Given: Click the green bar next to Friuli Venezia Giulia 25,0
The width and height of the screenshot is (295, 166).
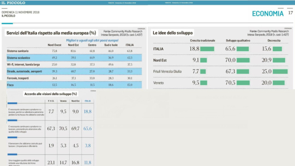Looking at the screenshot, I should pos(280,71).
